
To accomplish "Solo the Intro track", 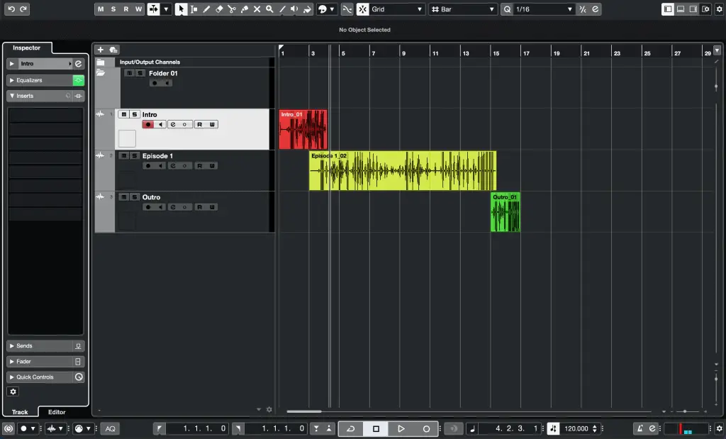I will [x=134, y=114].
